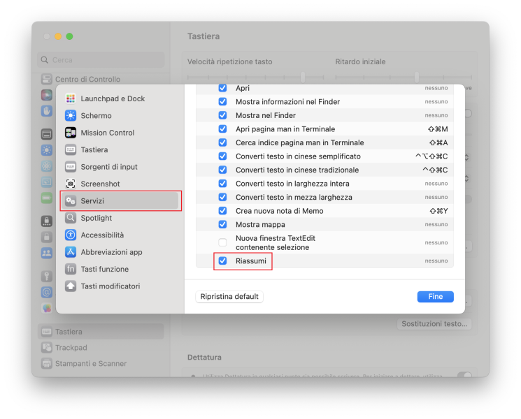Click the Launchpad e Dock icon

(71, 98)
